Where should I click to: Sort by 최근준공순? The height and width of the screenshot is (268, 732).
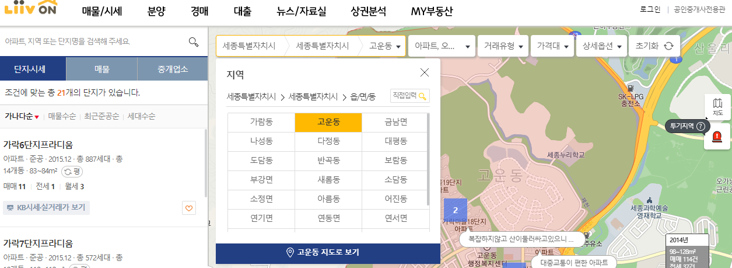point(102,116)
